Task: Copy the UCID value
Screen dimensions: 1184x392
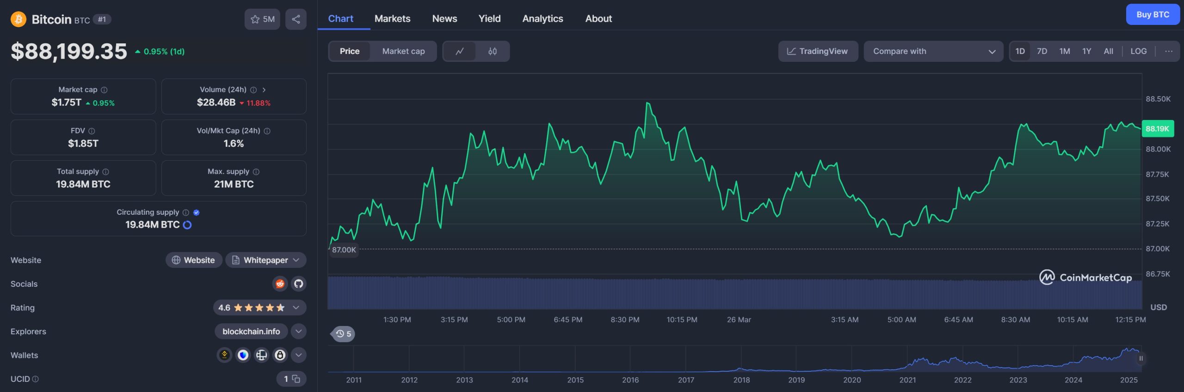Action: (x=296, y=379)
